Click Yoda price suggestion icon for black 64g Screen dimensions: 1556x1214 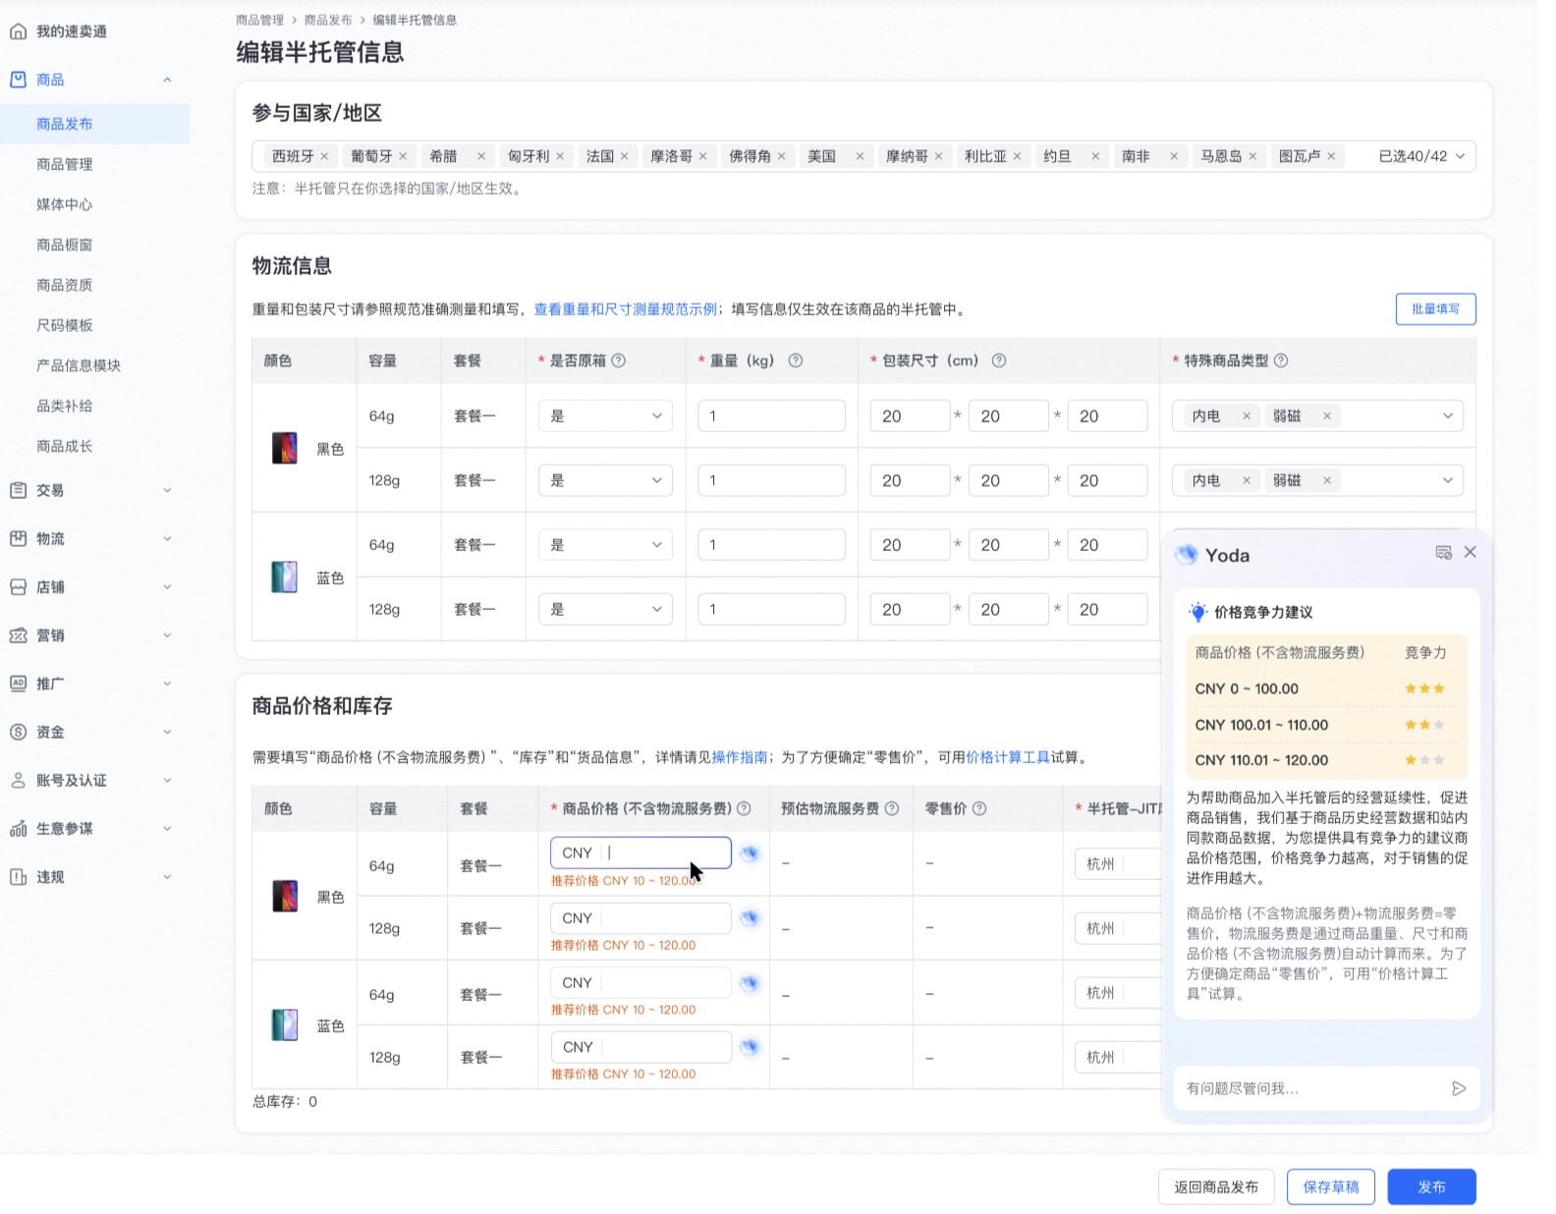pos(750,854)
